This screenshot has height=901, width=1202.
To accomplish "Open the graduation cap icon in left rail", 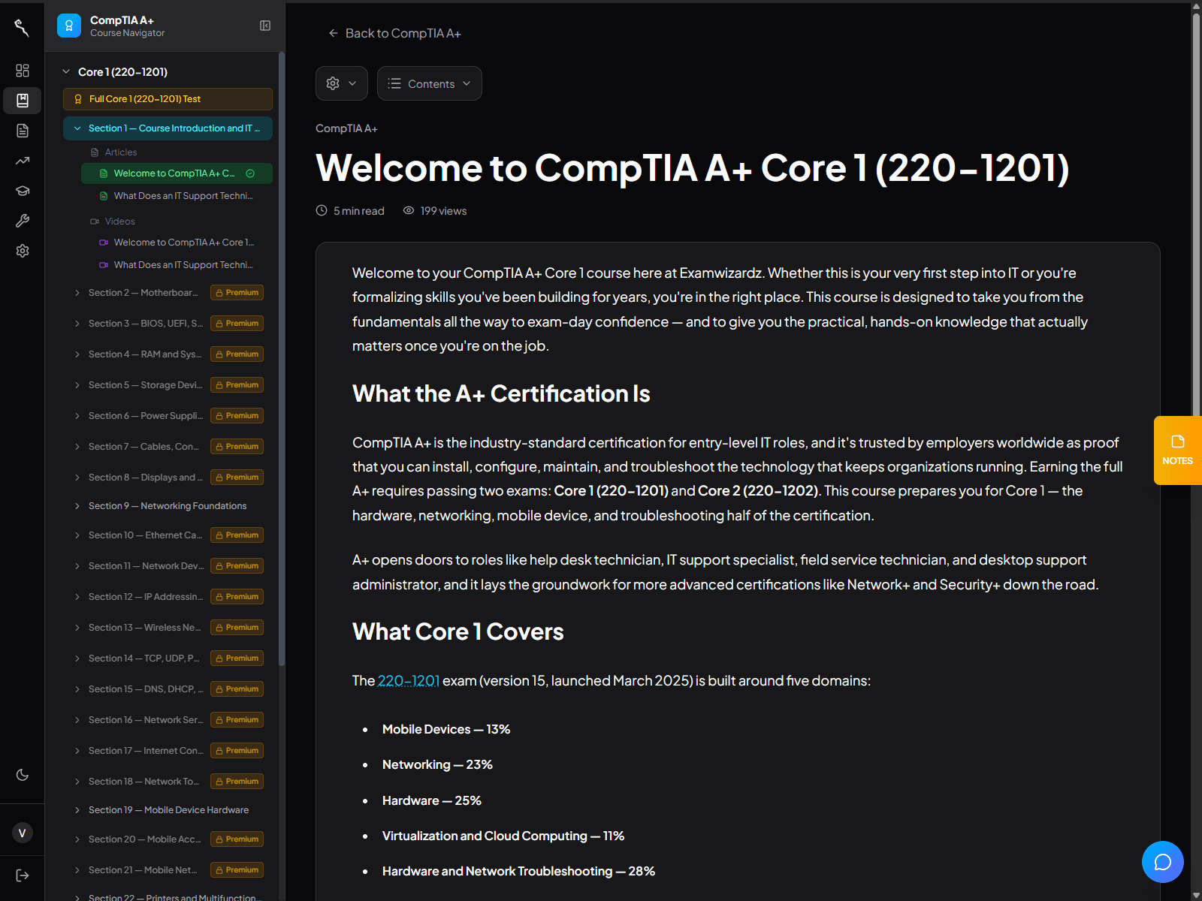I will point(23,191).
